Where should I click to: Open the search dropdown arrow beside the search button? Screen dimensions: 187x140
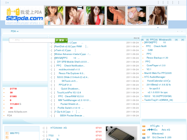coord(66,40)
